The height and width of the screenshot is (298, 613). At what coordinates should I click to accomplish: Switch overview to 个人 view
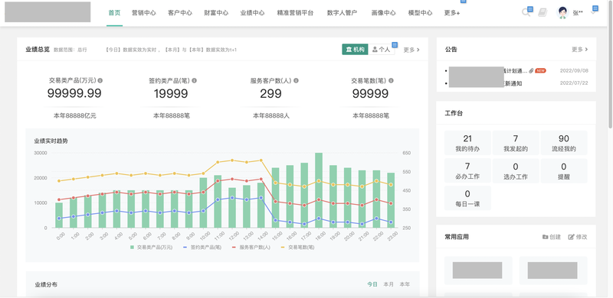[382, 50]
